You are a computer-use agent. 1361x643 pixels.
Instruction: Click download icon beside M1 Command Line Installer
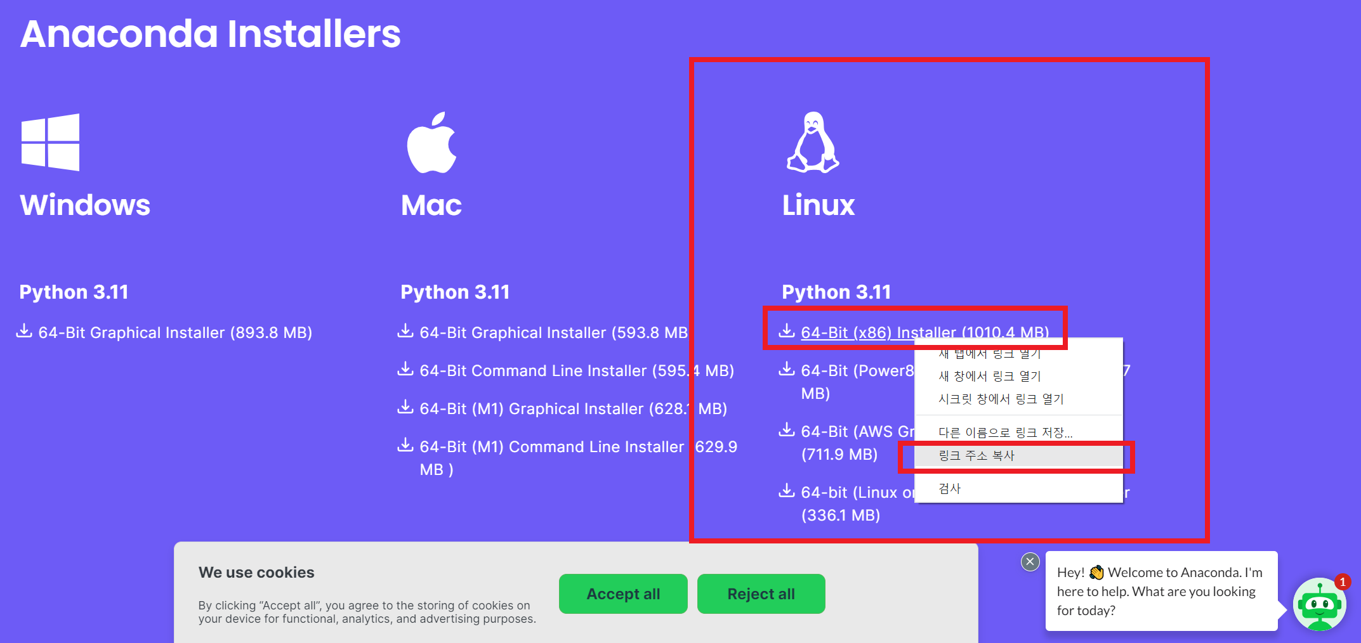click(405, 445)
